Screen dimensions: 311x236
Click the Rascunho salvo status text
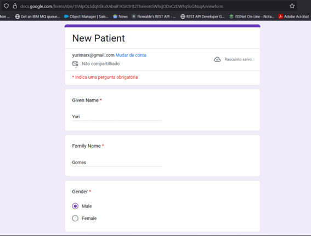coord(239,59)
